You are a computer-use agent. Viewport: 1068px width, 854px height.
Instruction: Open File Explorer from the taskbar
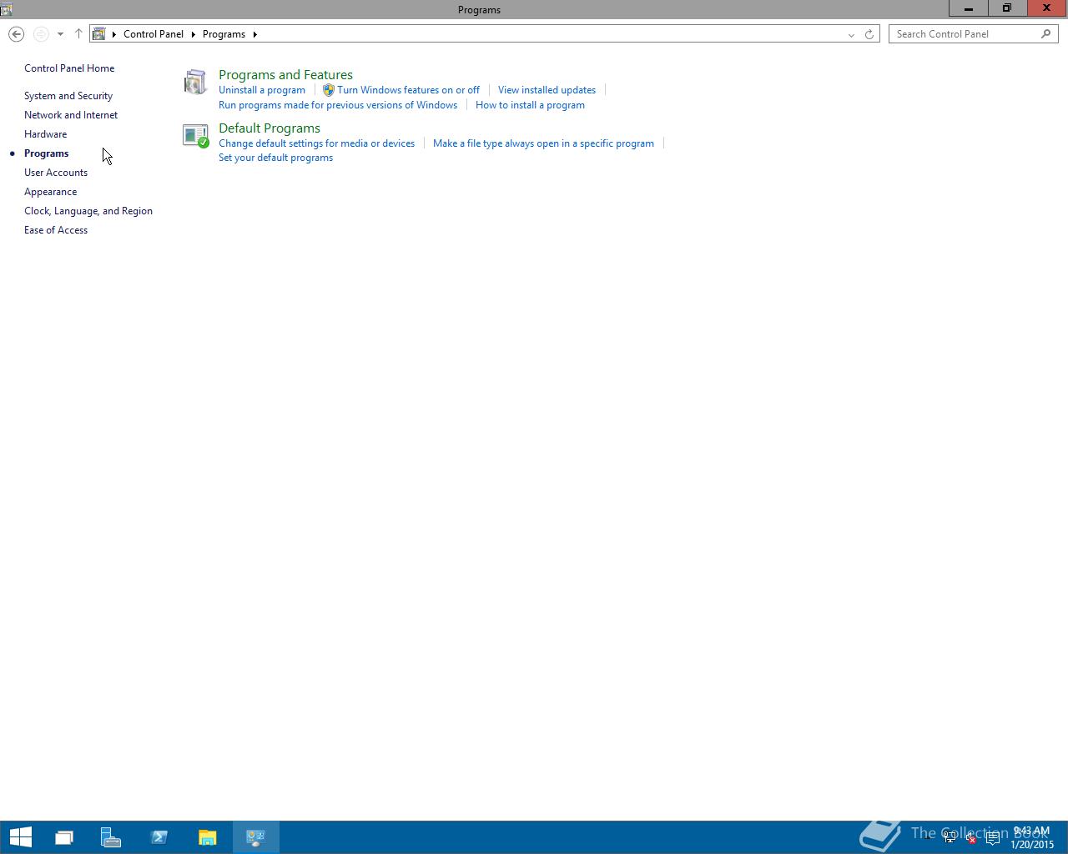(208, 837)
